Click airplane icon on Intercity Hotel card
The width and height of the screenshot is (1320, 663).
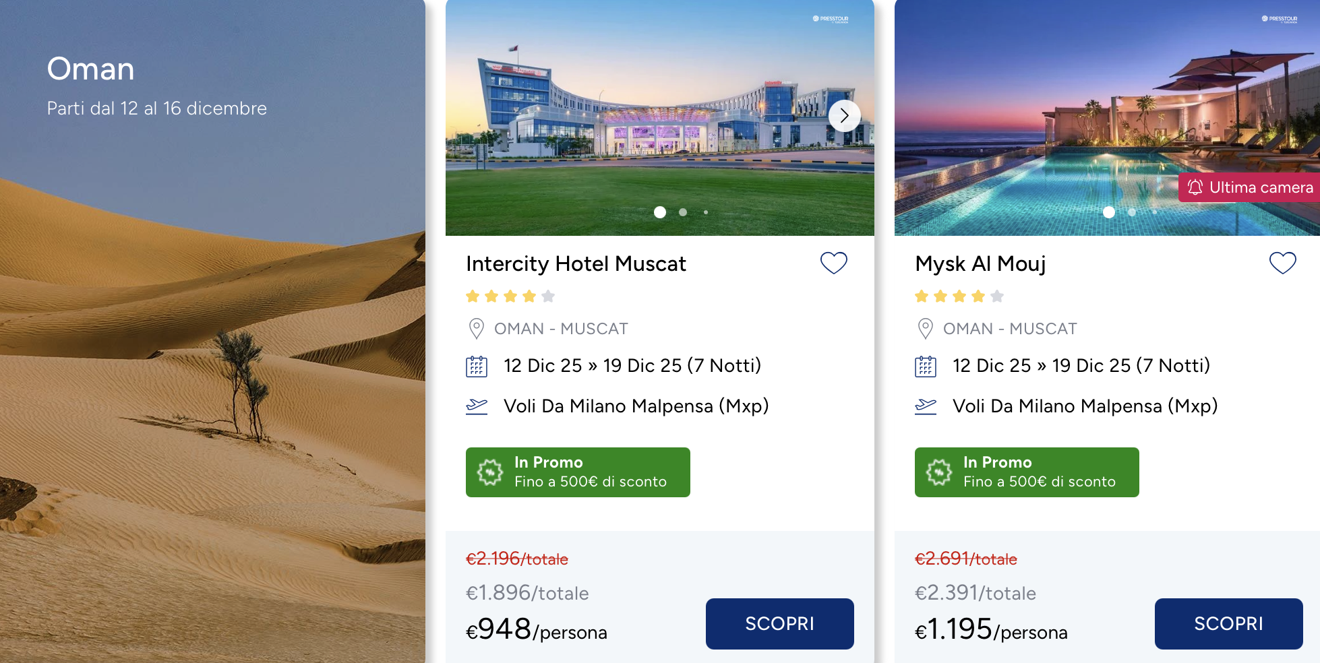coord(477,406)
